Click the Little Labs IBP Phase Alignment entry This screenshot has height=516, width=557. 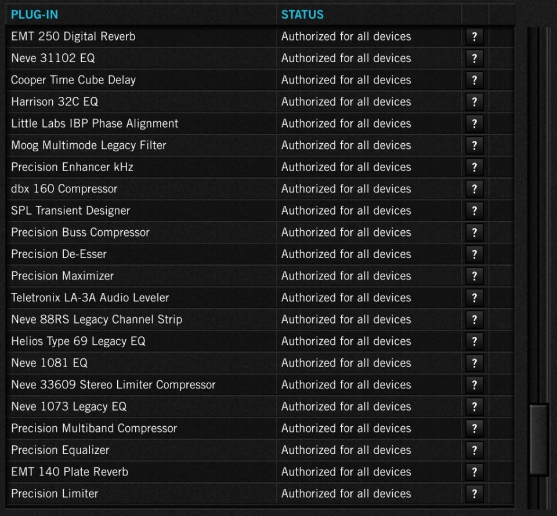pos(95,123)
